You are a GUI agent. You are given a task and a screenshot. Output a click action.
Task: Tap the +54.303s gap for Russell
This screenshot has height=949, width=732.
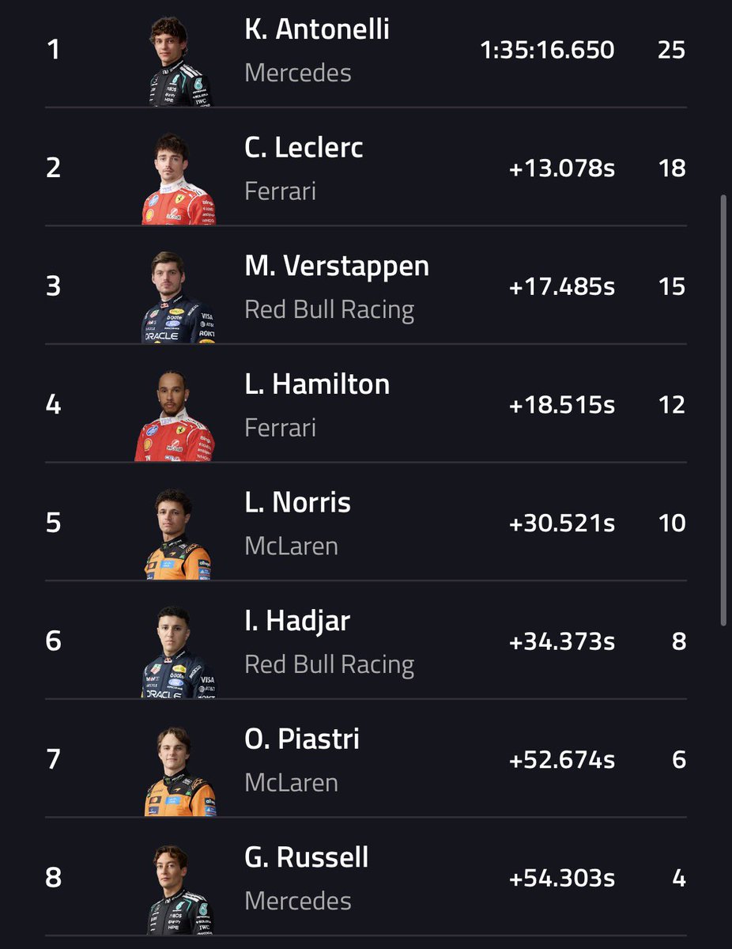point(562,878)
